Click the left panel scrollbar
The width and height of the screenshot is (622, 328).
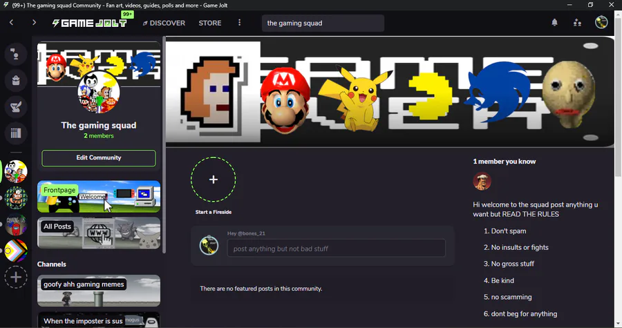pyautogui.click(x=164, y=144)
